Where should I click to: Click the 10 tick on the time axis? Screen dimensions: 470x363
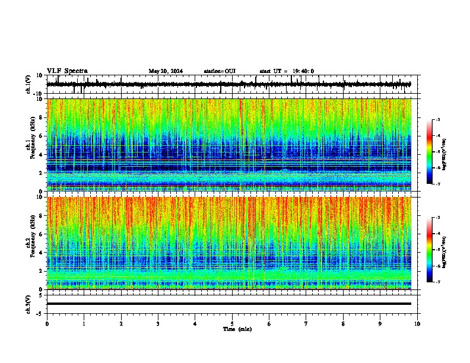click(417, 324)
